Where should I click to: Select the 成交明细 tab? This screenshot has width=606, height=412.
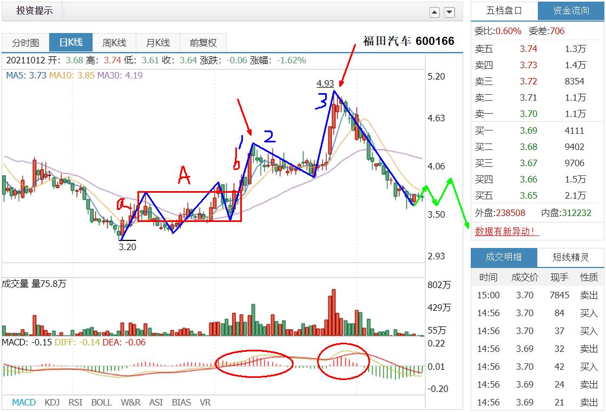[x=504, y=257]
